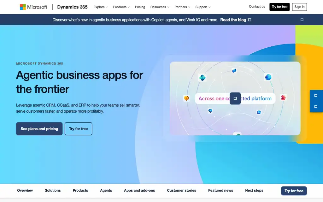Click the Sign in button

pos(299,7)
